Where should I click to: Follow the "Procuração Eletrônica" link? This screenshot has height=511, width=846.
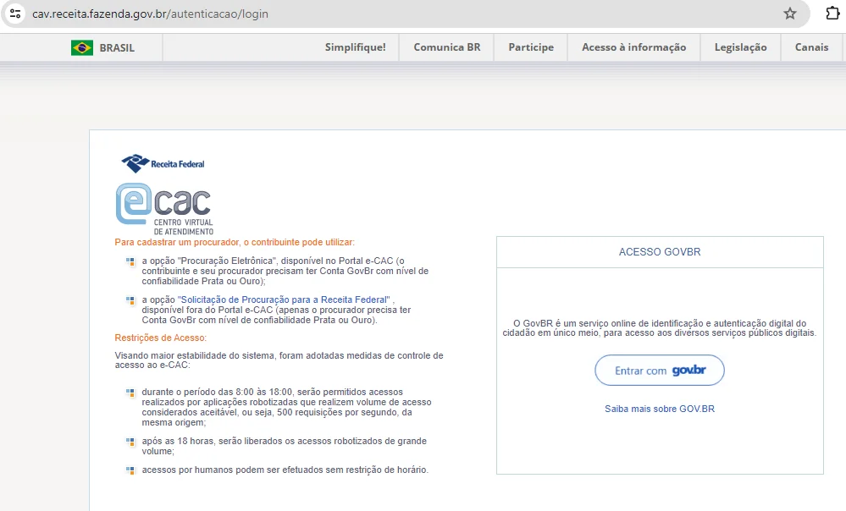coord(227,261)
